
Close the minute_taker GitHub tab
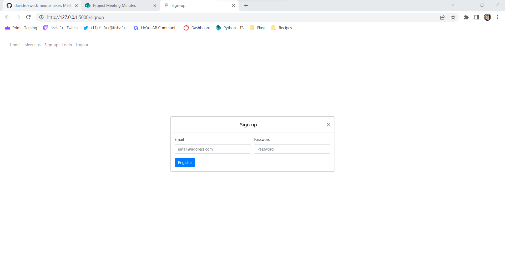coord(76,6)
